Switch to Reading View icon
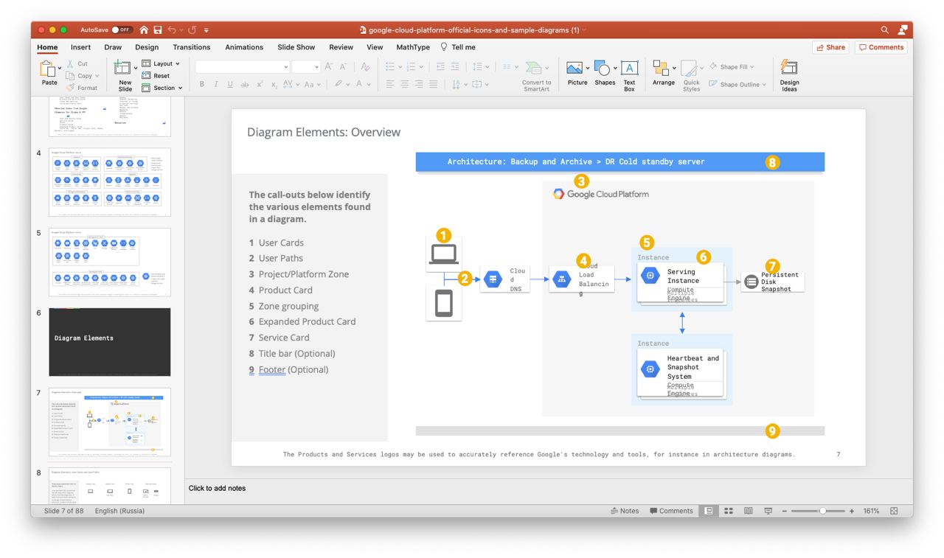944x558 pixels. (749, 511)
